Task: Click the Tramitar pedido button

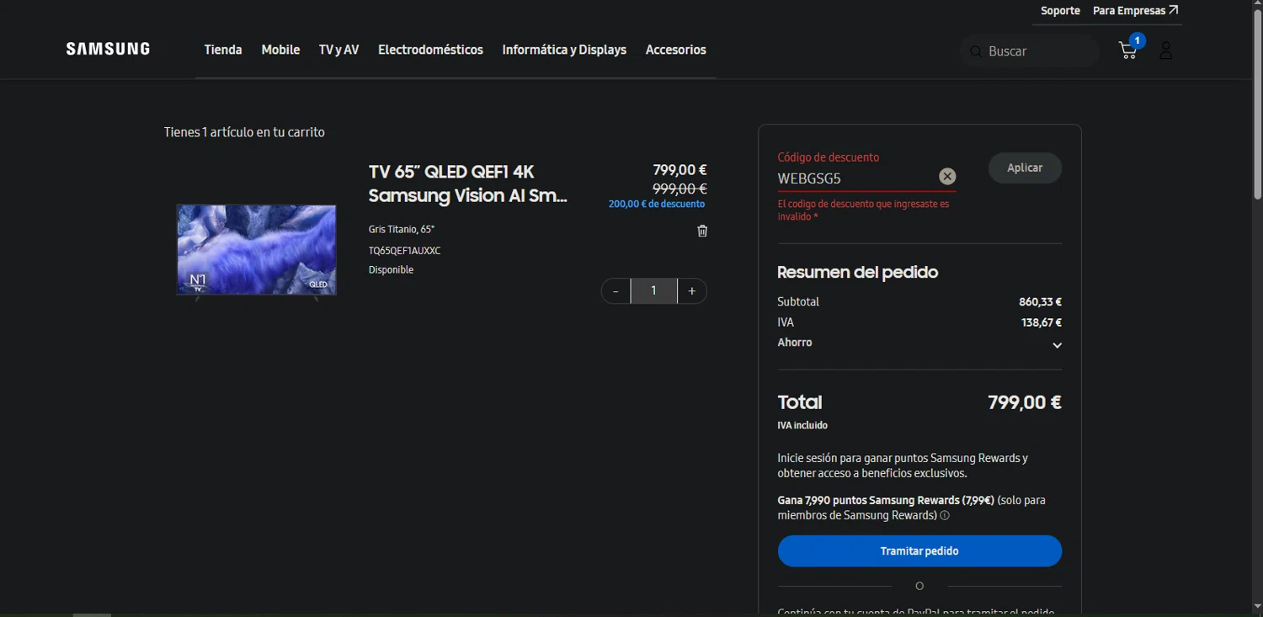Action: point(919,551)
